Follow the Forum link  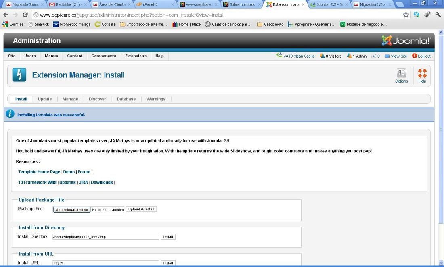click(x=84, y=172)
